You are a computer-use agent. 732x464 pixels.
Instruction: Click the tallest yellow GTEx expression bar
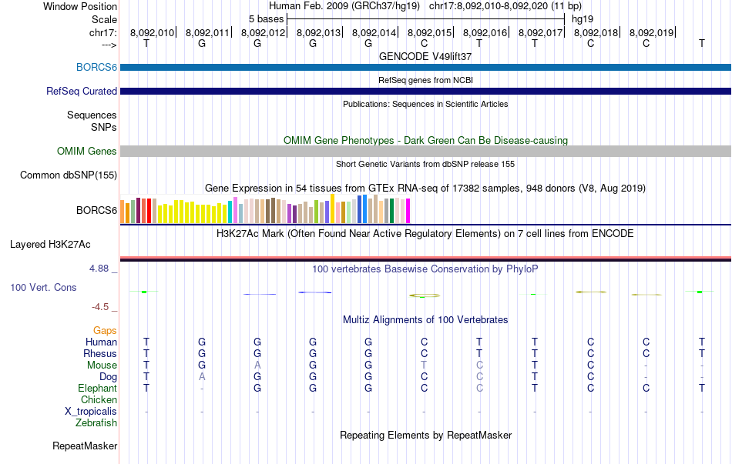pyautogui.click(x=332, y=209)
